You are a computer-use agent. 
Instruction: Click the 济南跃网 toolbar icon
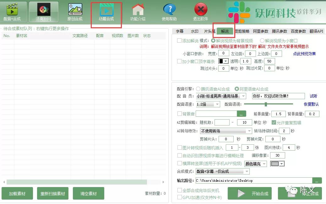[x=44, y=12]
